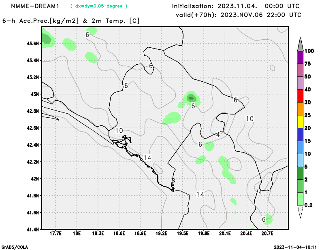The height and width of the screenshot is (250, 324).
Task: Click the "42.2N" latitude axis label
Action: 33,162
